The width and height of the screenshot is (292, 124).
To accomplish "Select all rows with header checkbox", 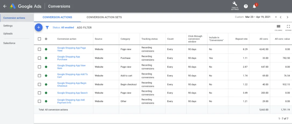I will tap(39, 39).
